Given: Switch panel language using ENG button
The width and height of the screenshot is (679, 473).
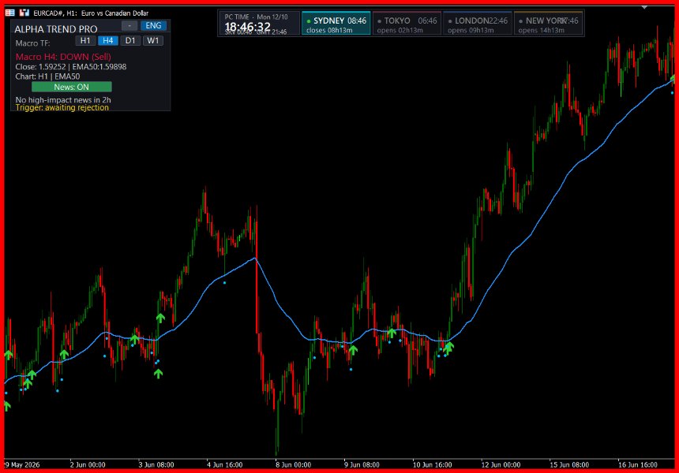Looking at the screenshot, I should pyautogui.click(x=153, y=25).
